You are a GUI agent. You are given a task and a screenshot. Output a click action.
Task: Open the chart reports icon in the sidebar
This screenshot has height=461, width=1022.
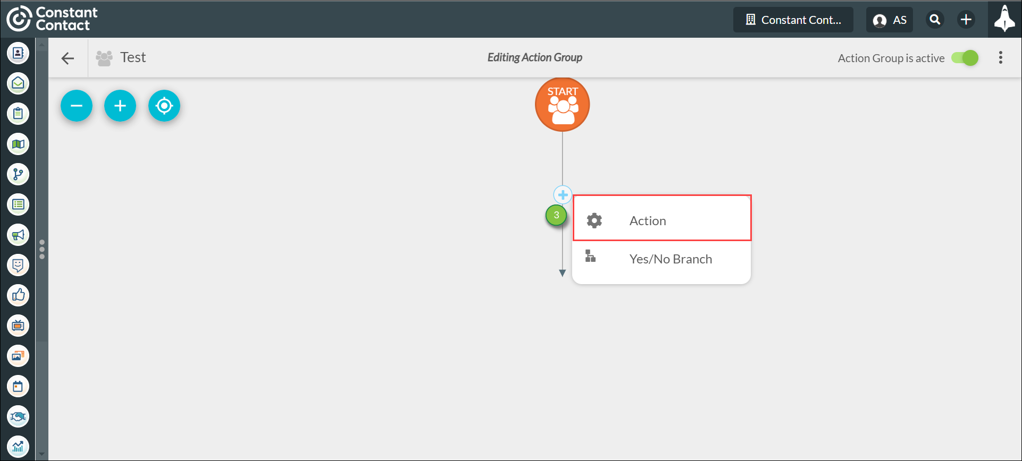[18, 447]
